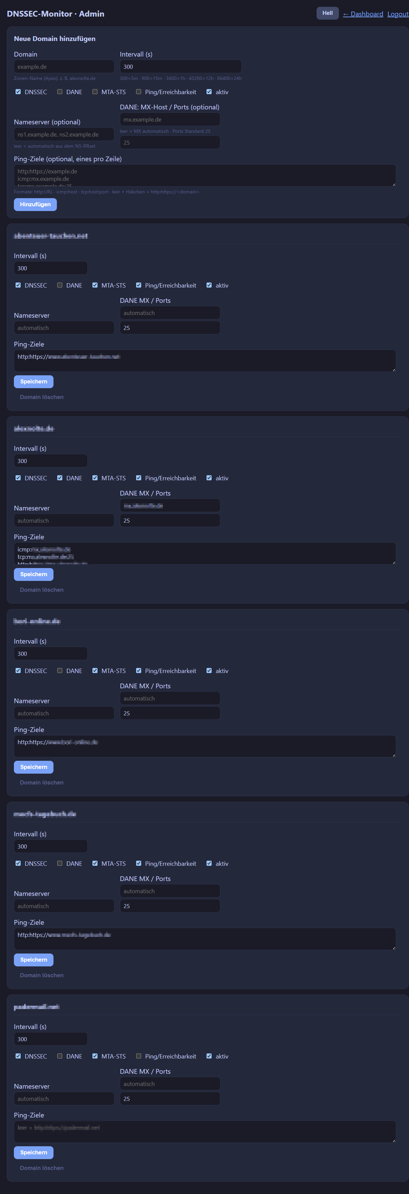Screen dimensions: 409x1194
Task: Focus the mx.example.de DANE MX-Host field
Action: tap(170, 120)
